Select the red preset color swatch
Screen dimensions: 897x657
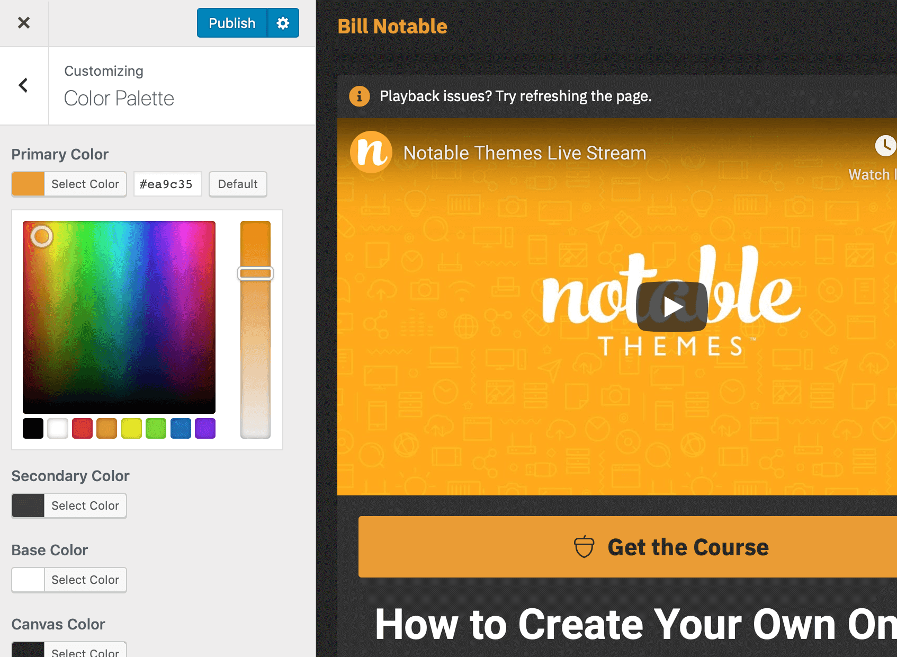82,428
